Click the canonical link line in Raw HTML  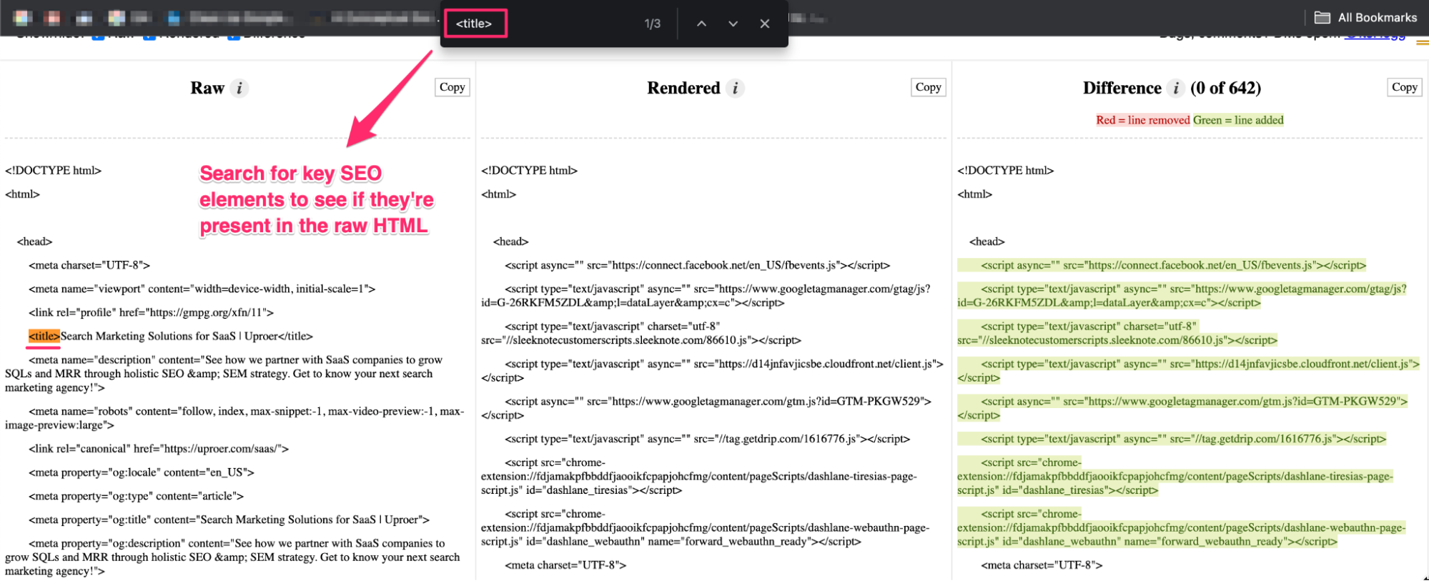click(x=159, y=449)
